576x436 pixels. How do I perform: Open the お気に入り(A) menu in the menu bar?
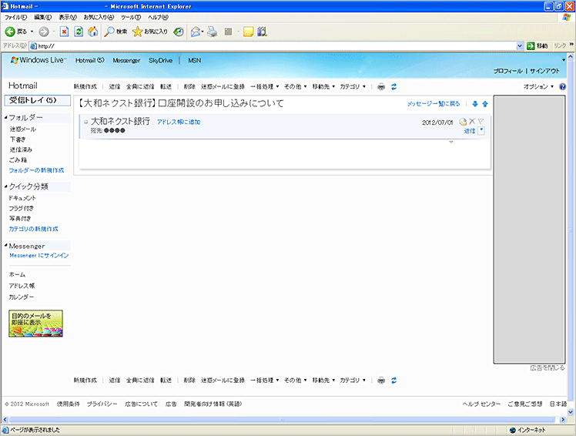click(x=99, y=17)
